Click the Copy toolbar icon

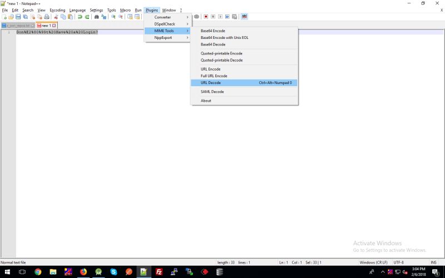(63, 17)
